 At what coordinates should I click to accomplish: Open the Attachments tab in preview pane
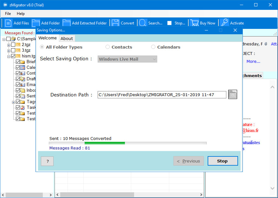click(x=252, y=76)
